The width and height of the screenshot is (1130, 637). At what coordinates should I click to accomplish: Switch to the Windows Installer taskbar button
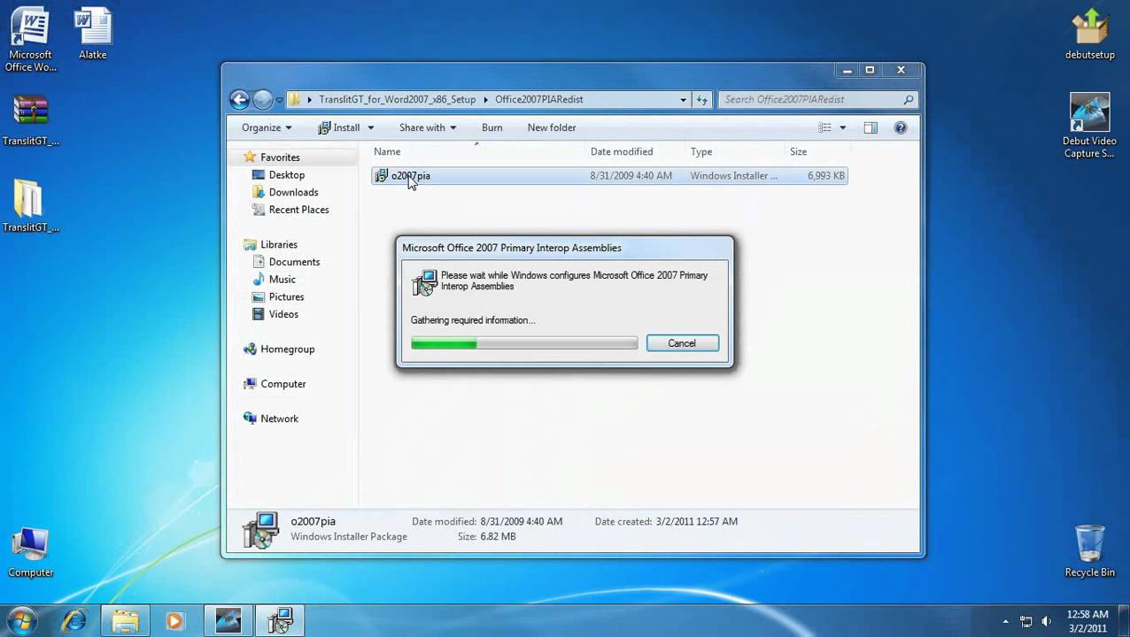tap(280, 621)
